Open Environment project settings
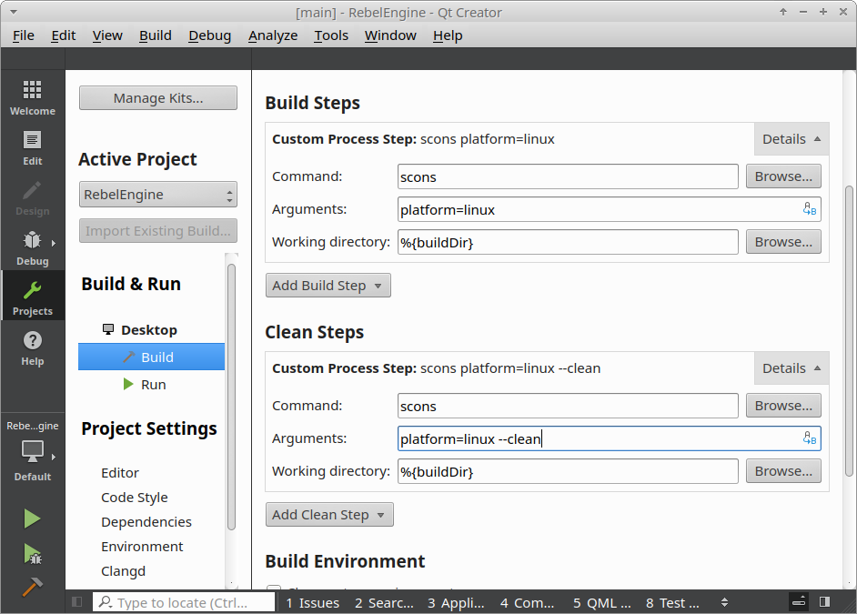Viewport: 857px width, 614px height. coord(142,547)
